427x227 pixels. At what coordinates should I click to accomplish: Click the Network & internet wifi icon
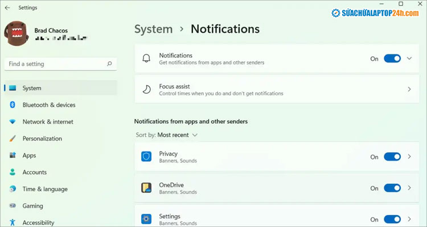pyautogui.click(x=12, y=122)
